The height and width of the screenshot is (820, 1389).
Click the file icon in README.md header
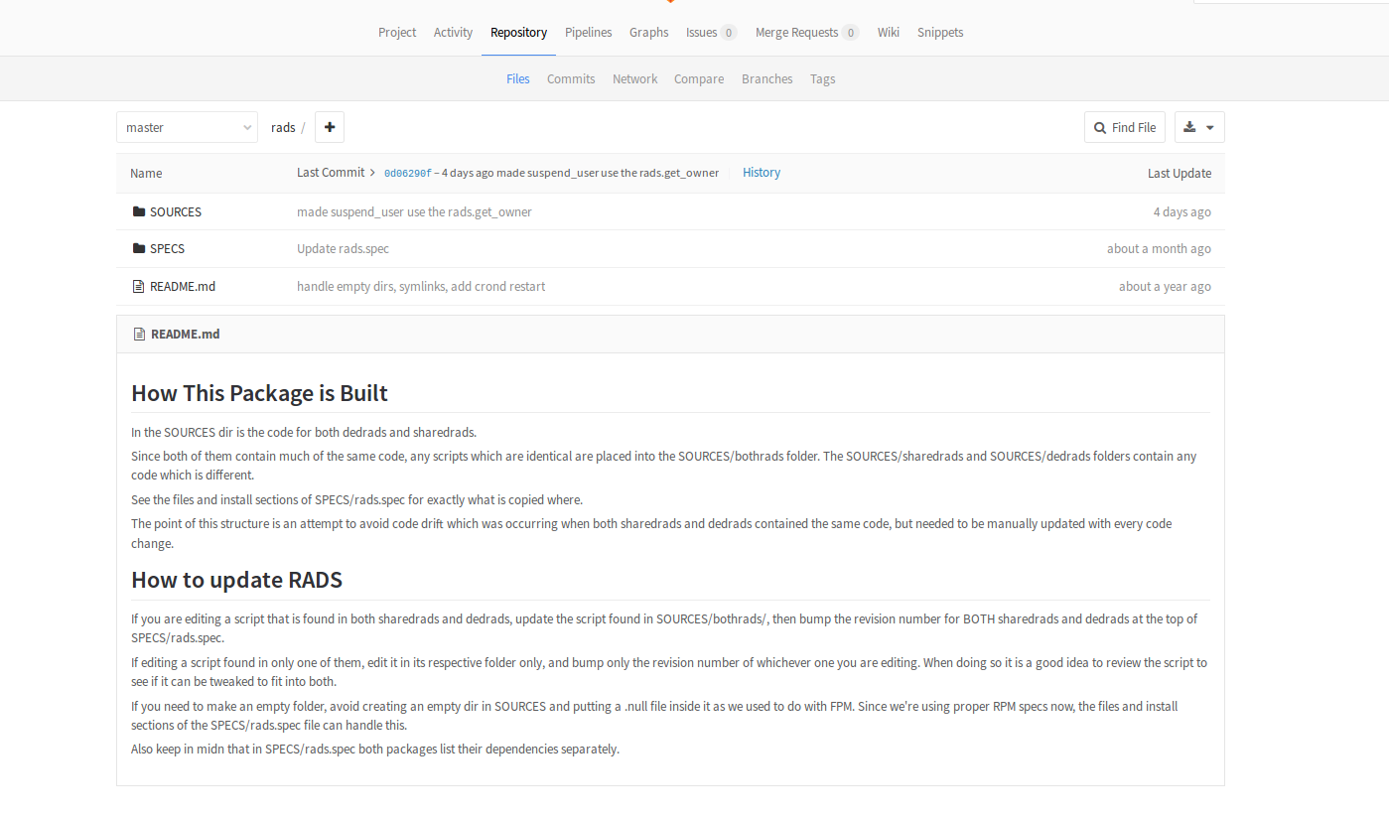coord(139,335)
